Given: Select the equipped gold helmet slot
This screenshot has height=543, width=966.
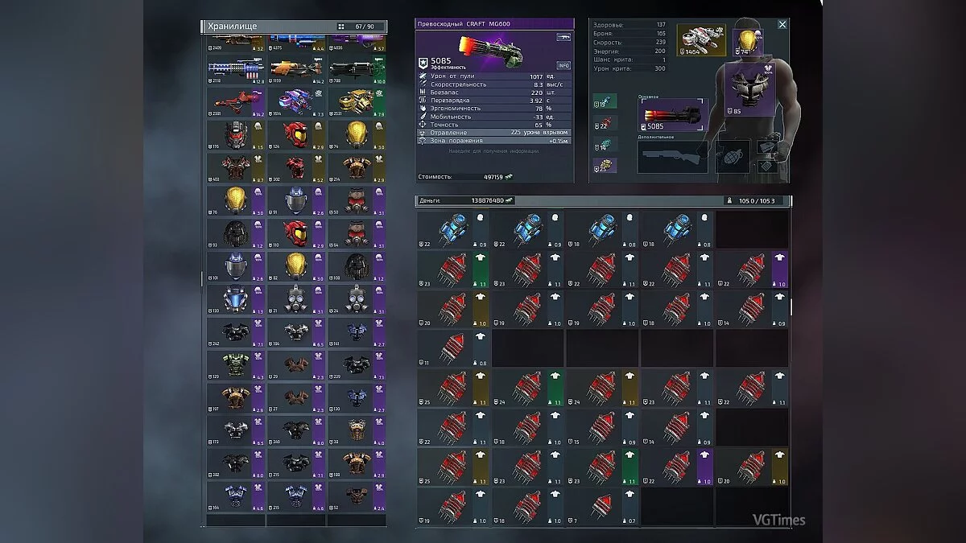Looking at the screenshot, I should tap(745, 39).
